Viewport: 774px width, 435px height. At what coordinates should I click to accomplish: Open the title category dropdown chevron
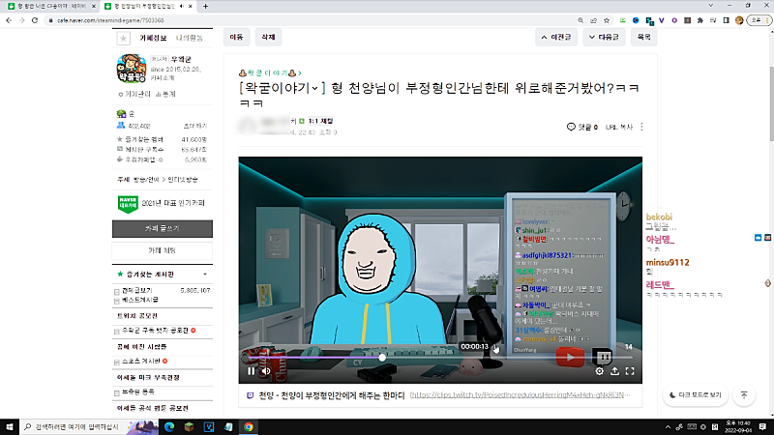[314, 89]
